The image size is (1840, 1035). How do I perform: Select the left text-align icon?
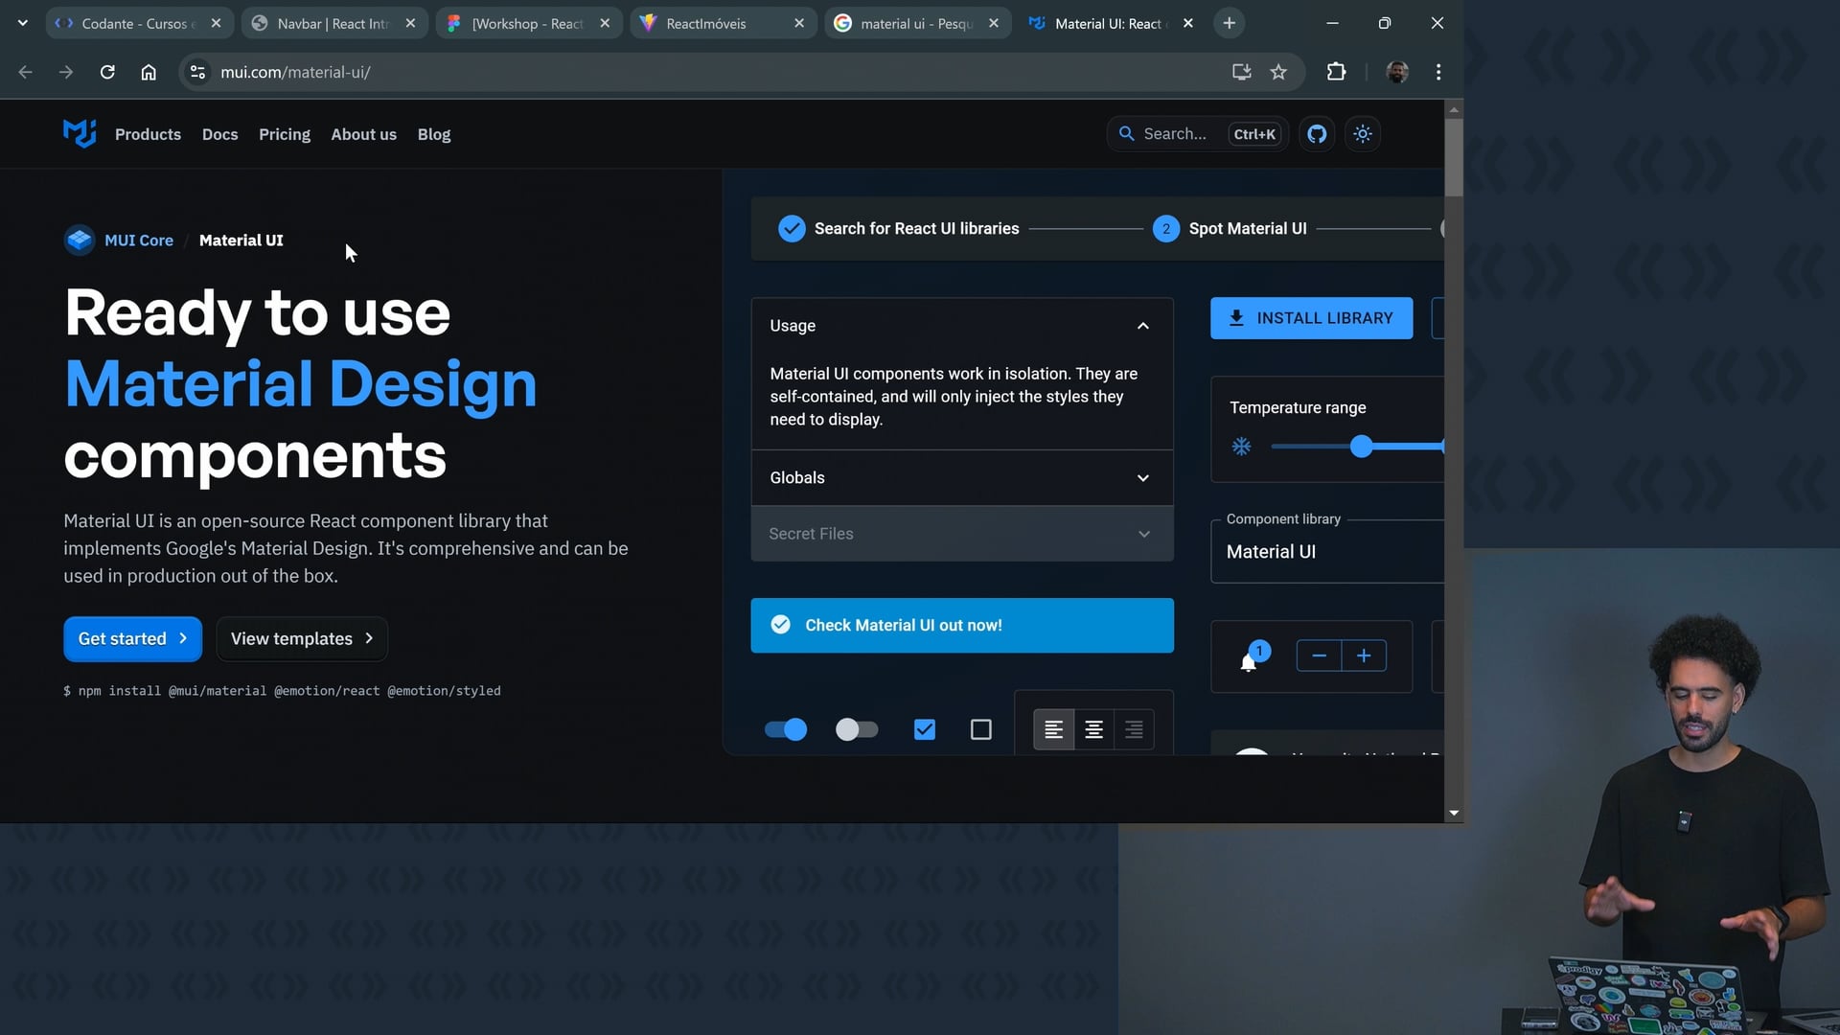click(1053, 730)
